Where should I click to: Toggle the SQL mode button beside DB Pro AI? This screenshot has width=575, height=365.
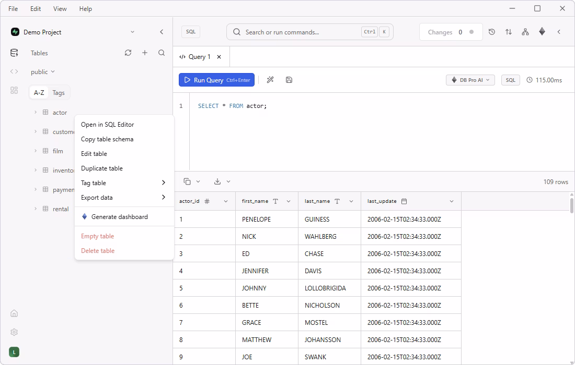point(511,80)
